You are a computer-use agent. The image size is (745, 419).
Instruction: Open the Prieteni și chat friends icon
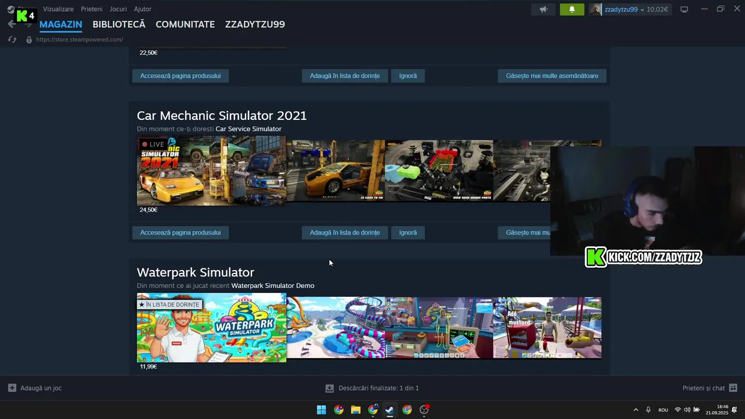(733, 388)
